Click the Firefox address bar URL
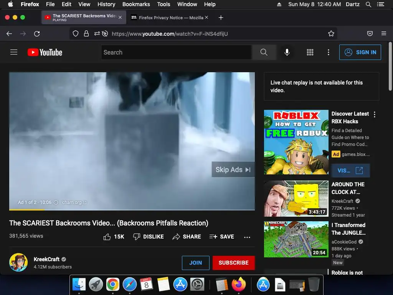Image resolution: width=393 pixels, height=295 pixels. tap(170, 34)
